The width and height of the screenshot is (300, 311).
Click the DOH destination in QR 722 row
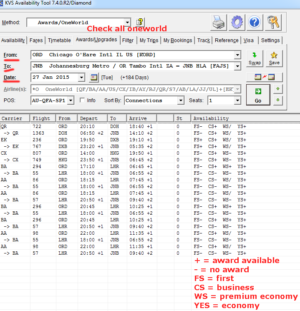[115, 126]
